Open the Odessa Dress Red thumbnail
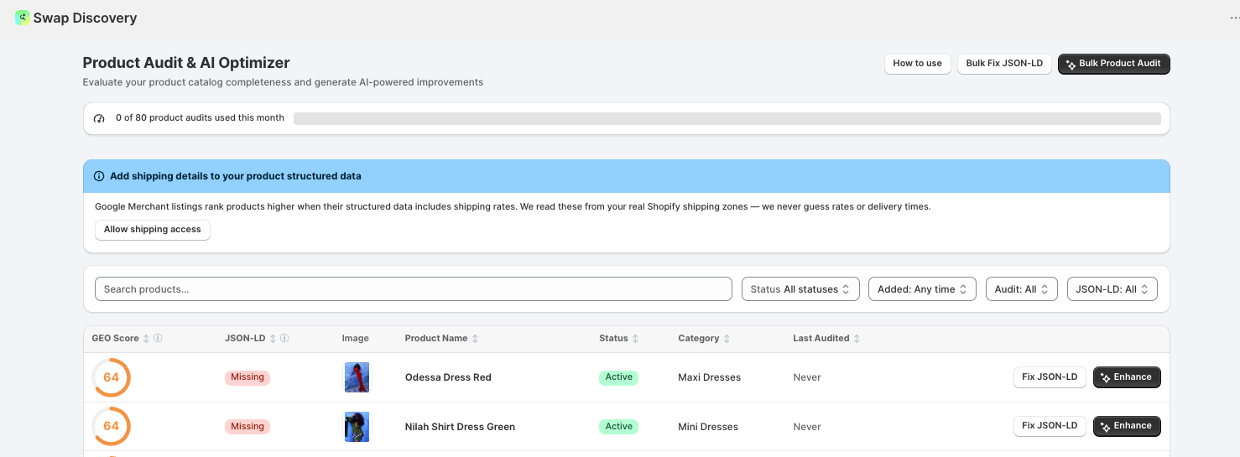 pos(357,377)
